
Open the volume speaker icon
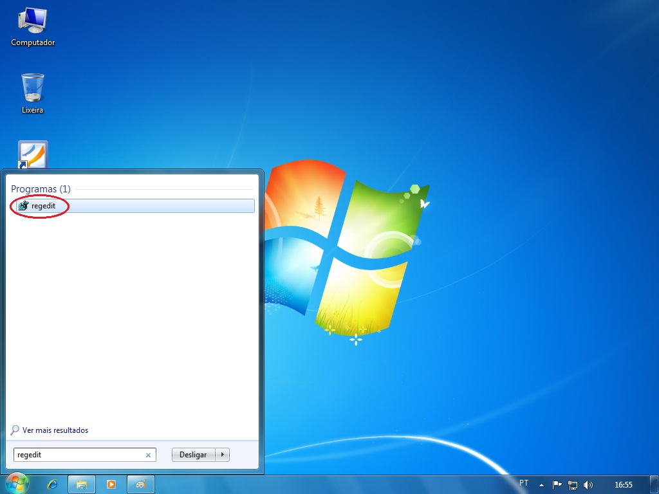(x=588, y=485)
